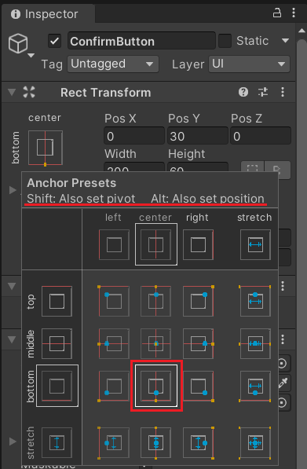This screenshot has width=307, height=469.
Task: Open Rect Transform three-dot context menu
Action: 283,92
